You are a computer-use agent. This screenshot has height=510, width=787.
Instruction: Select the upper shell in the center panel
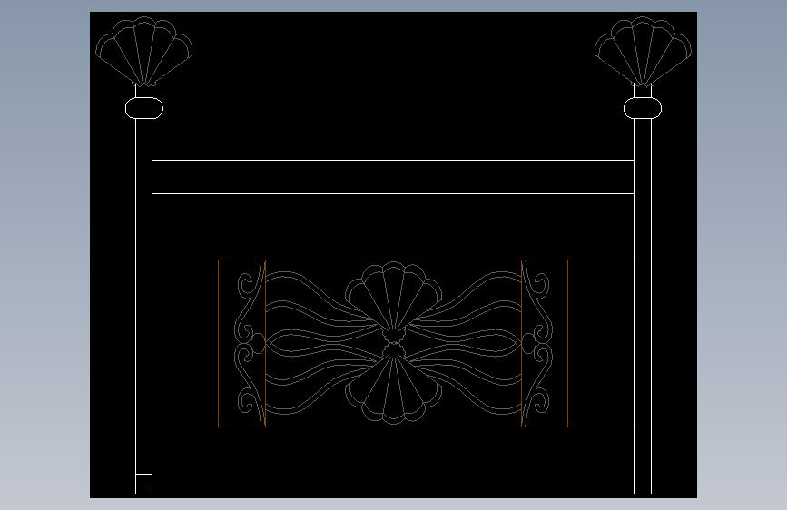[394, 301]
